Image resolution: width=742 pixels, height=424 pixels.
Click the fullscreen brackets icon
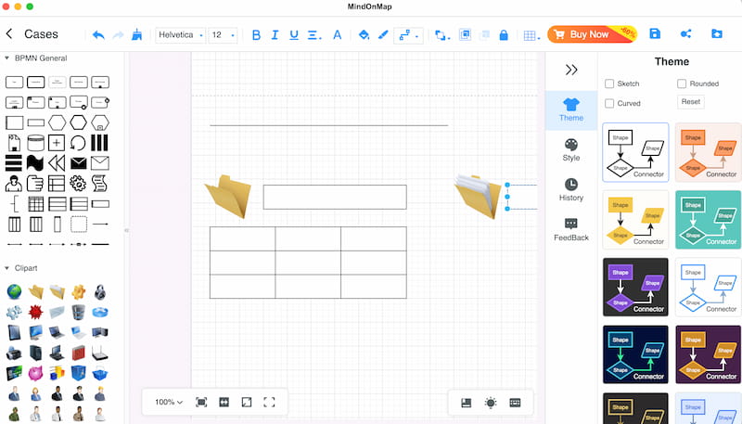[x=269, y=403]
